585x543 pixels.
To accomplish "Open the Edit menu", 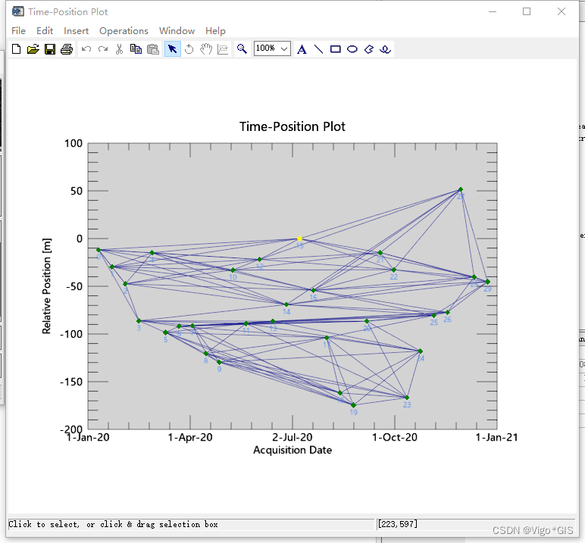I will tap(45, 30).
